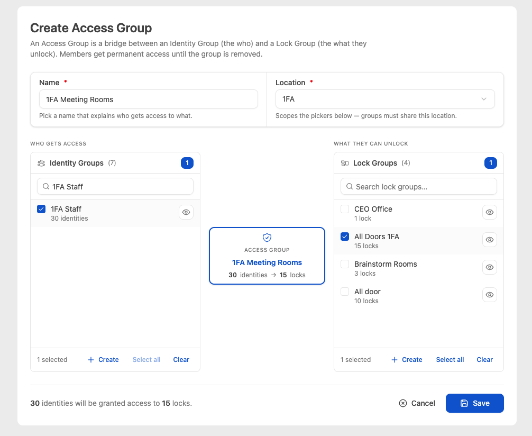Click the Identity Groups people icon
The height and width of the screenshot is (436, 532).
click(x=41, y=163)
